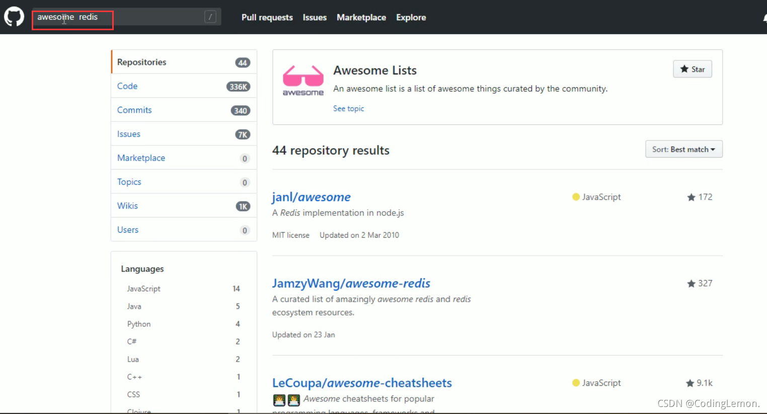Click the 336K count badge for Code
The height and width of the screenshot is (414, 767).
[x=238, y=87]
